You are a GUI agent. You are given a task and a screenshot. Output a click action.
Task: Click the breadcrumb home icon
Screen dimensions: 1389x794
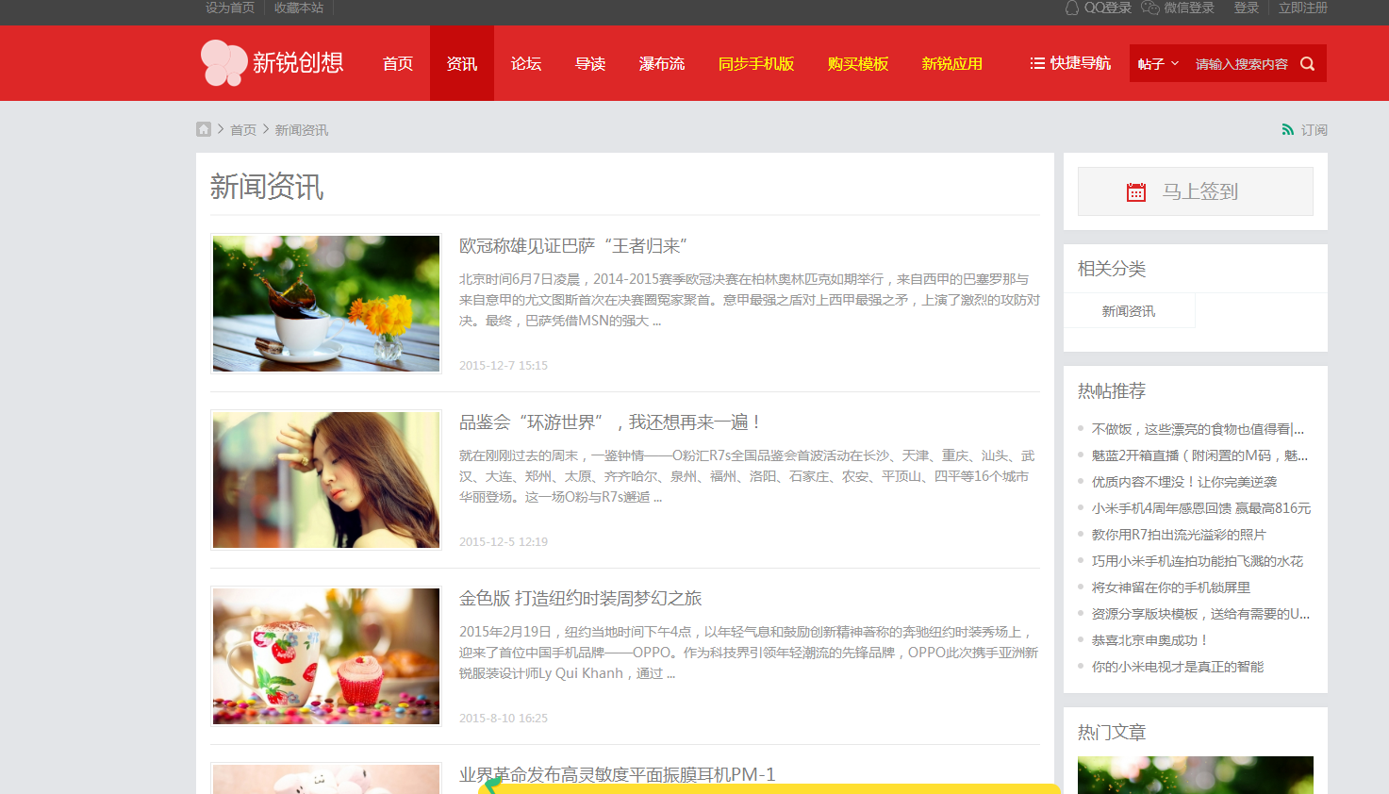click(x=204, y=129)
